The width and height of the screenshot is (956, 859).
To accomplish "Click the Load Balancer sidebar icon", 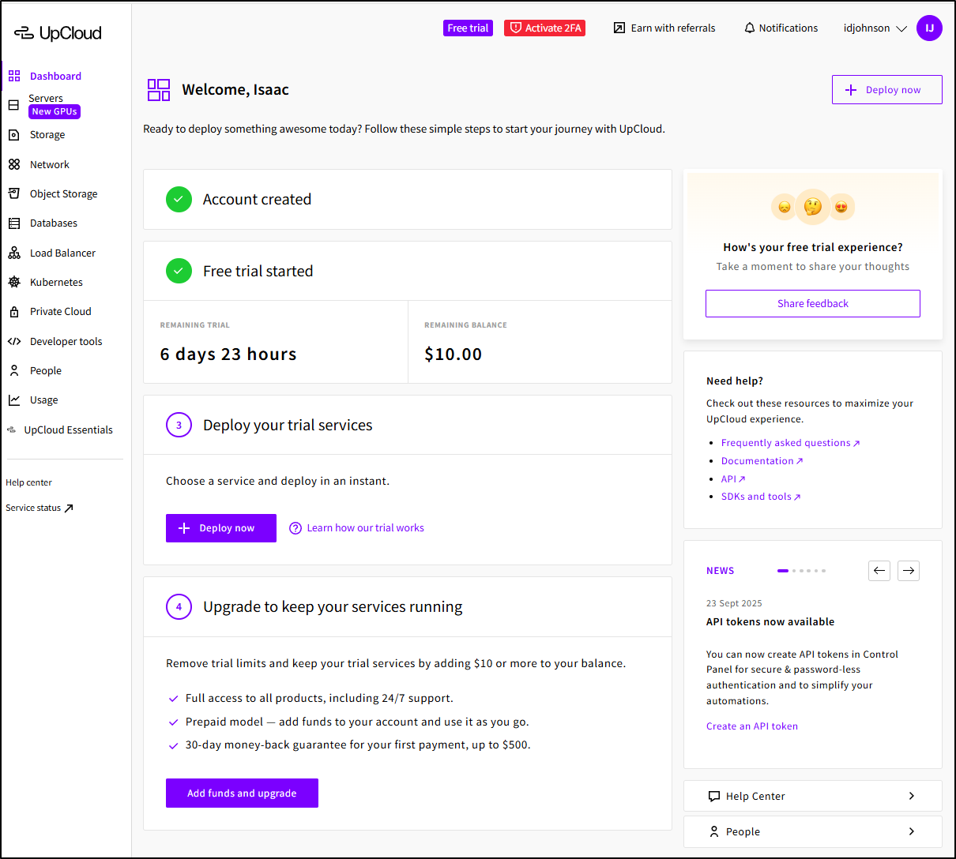I will tap(14, 253).
